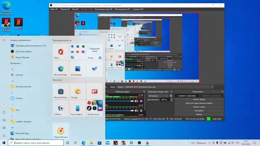Open Microsoft Edge tile in Start menu
This screenshot has width=260, height=146.
coord(61,69)
